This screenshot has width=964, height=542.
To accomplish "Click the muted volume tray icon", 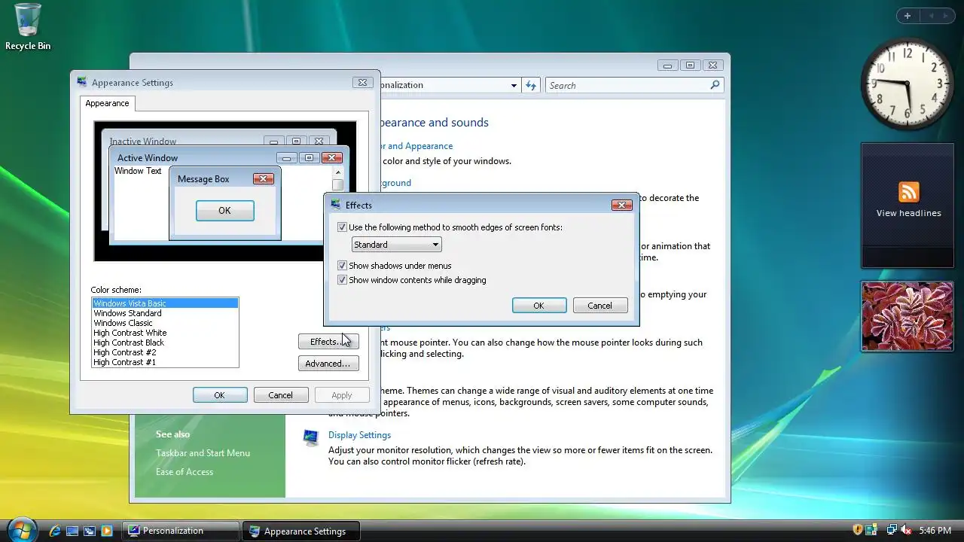I will click(x=906, y=530).
